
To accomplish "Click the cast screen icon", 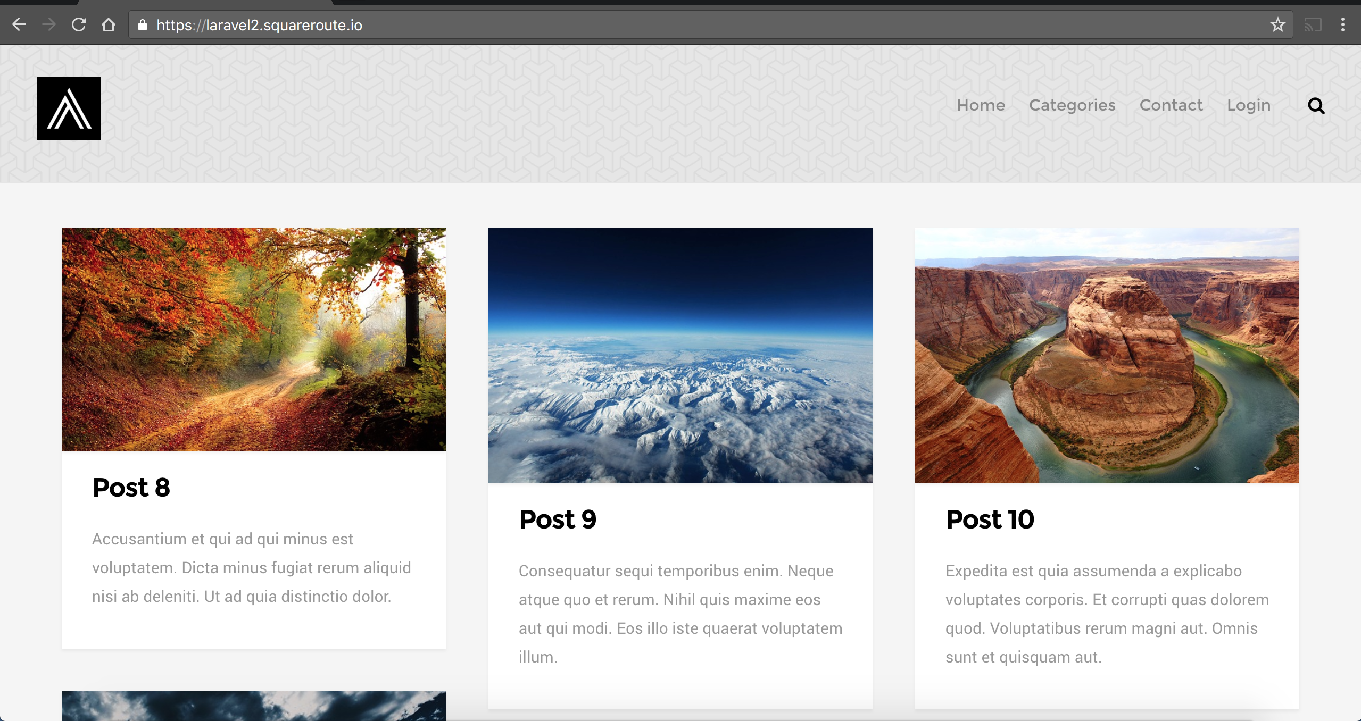I will tap(1313, 24).
